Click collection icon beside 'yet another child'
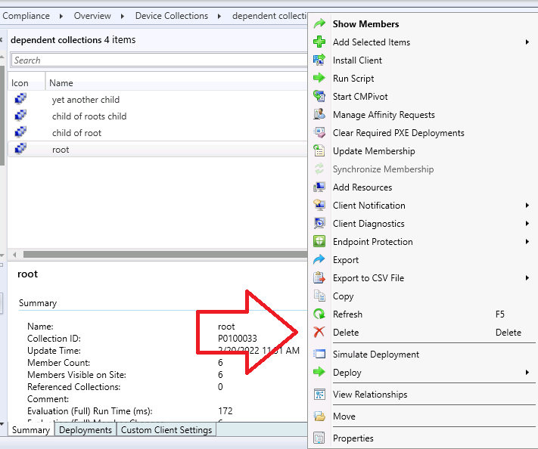The height and width of the screenshot is (449, 538). 20,99
